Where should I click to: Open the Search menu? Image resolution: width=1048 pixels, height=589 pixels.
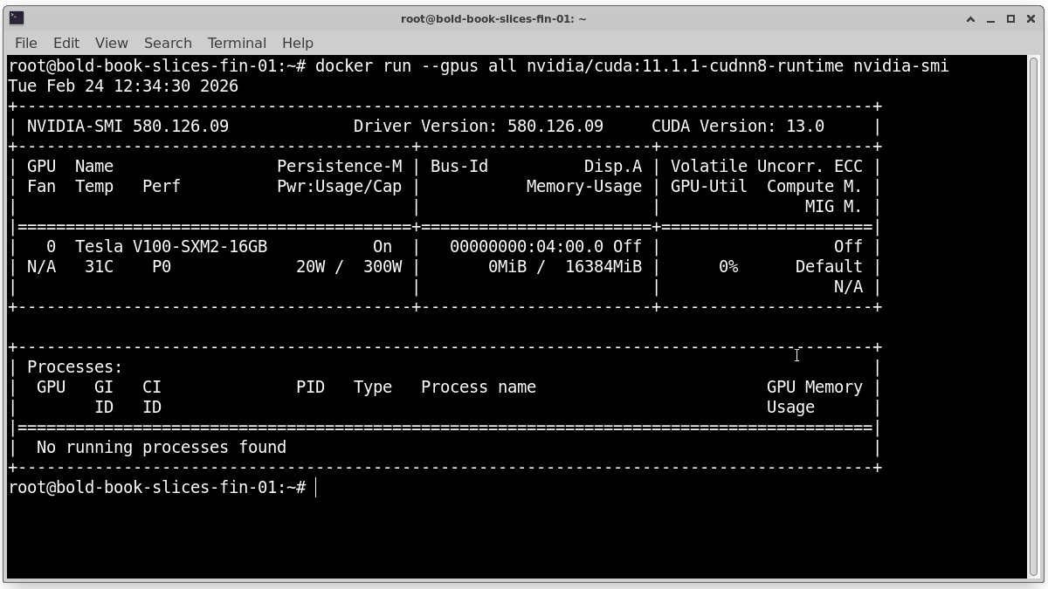coord(168,43)
